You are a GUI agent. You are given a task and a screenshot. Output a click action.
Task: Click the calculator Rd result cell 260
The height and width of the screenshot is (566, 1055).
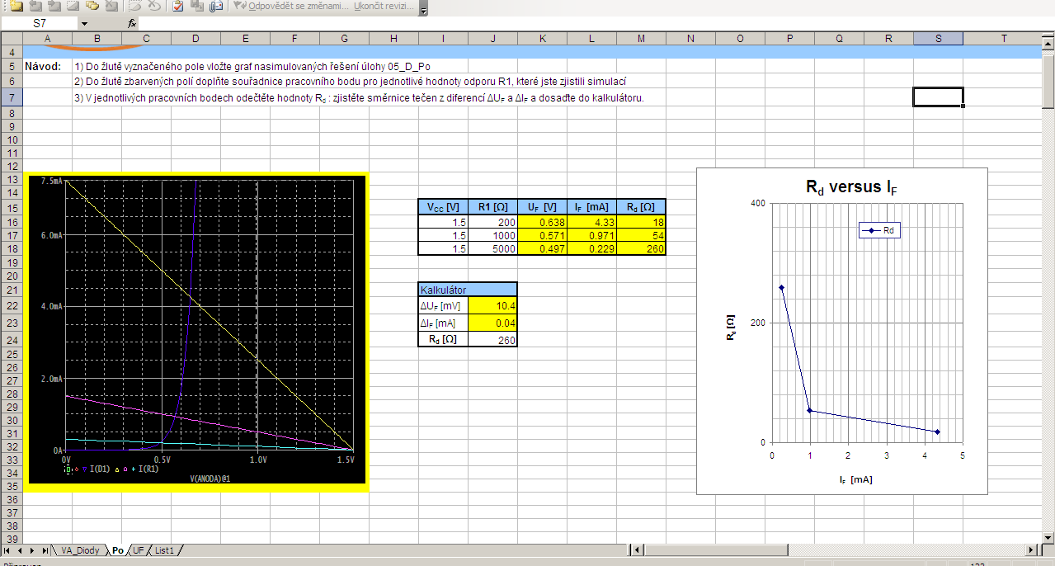492,339
